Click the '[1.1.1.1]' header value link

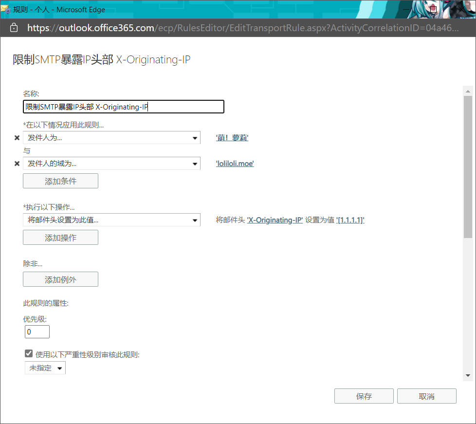tap(350, 220)
